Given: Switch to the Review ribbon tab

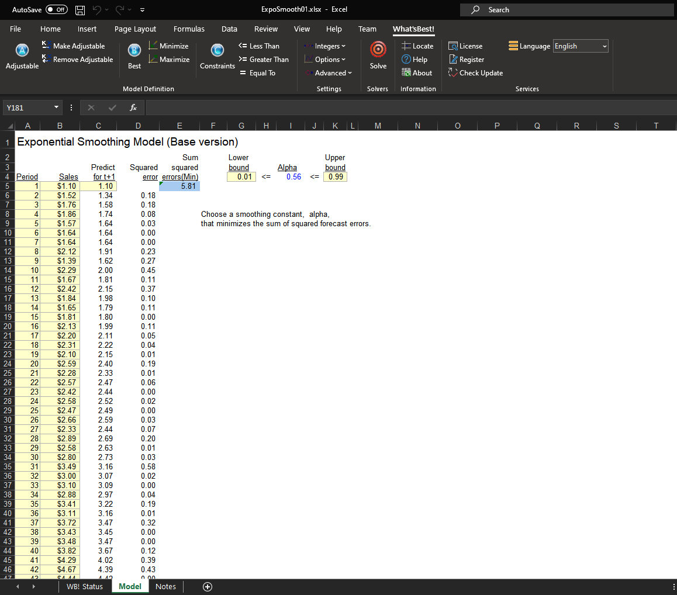Looking at the screenshot, I should click(x=266, y=29).
